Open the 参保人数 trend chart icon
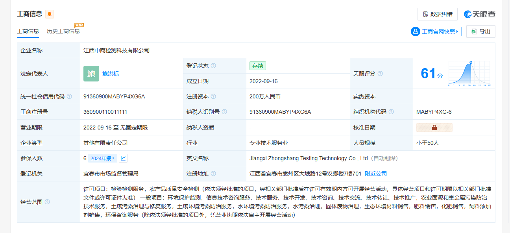 [x=123, y=158]
